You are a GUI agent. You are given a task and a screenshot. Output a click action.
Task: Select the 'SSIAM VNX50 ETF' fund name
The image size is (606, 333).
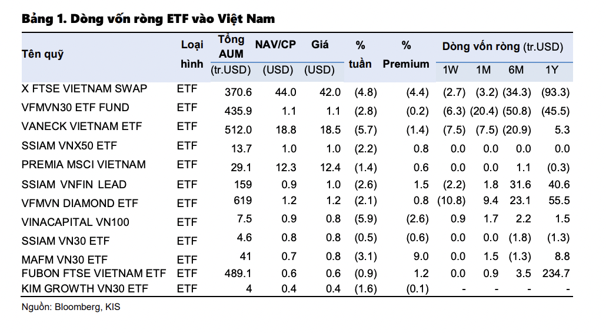69,145
